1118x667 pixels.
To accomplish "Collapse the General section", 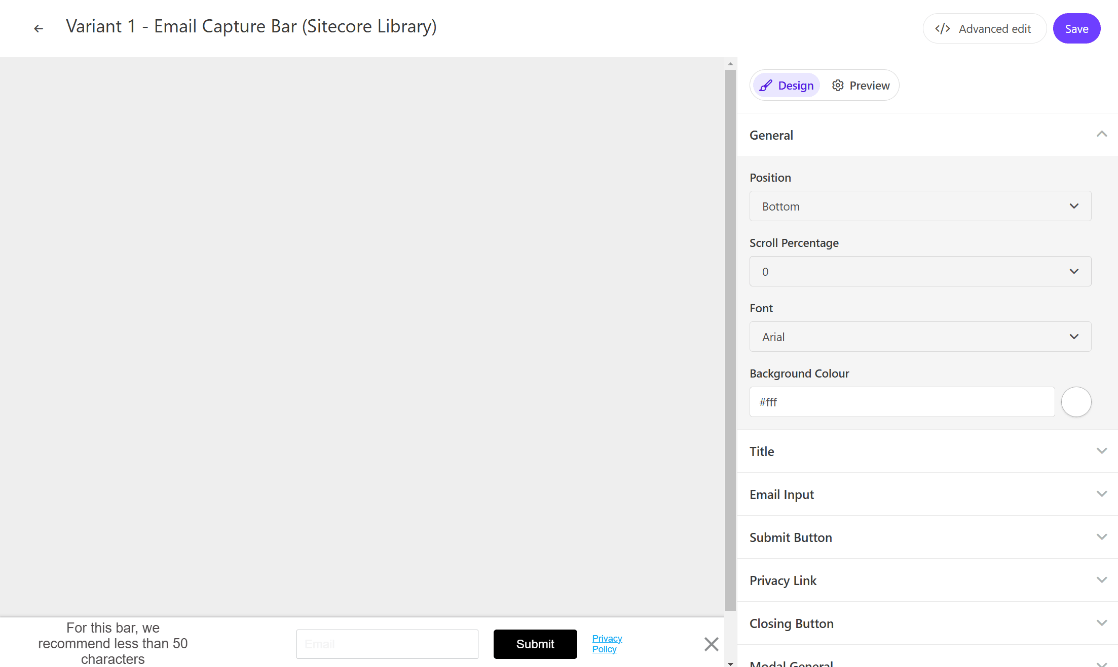I will coord(1101,135).
